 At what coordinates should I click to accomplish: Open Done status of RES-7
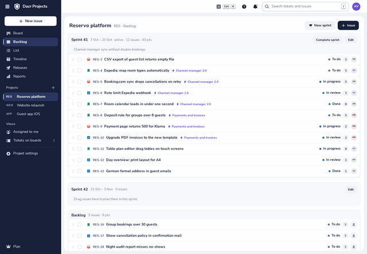pyautogui.click(x=334, y=104)
